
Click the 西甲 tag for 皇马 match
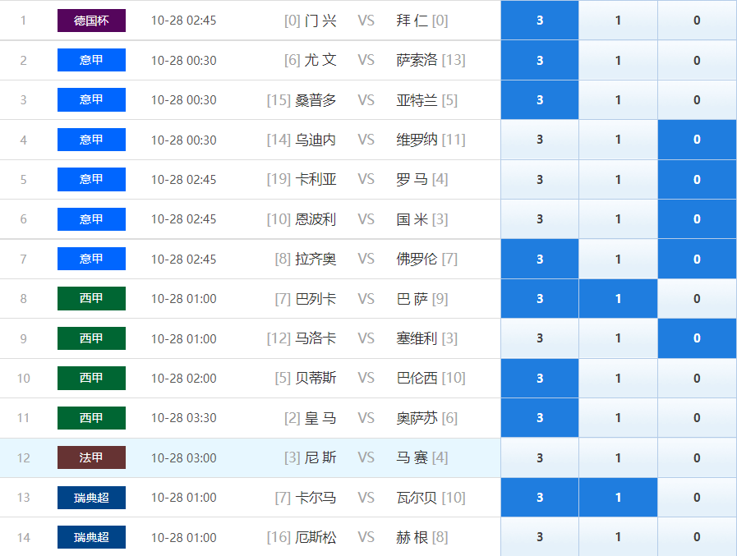[x=92, y=418]
